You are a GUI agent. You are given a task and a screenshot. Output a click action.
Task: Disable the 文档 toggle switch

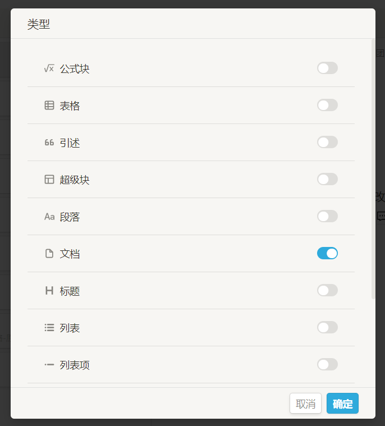pyautogui.click(x=327, y=254)
